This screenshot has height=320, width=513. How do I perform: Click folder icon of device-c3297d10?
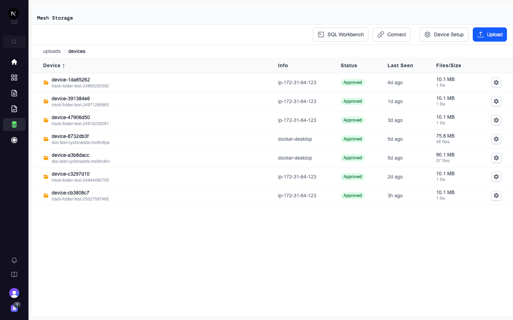[x=46, y=177]
